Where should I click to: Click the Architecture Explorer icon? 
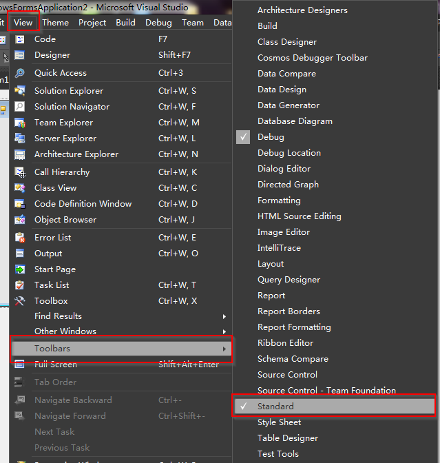20,154
